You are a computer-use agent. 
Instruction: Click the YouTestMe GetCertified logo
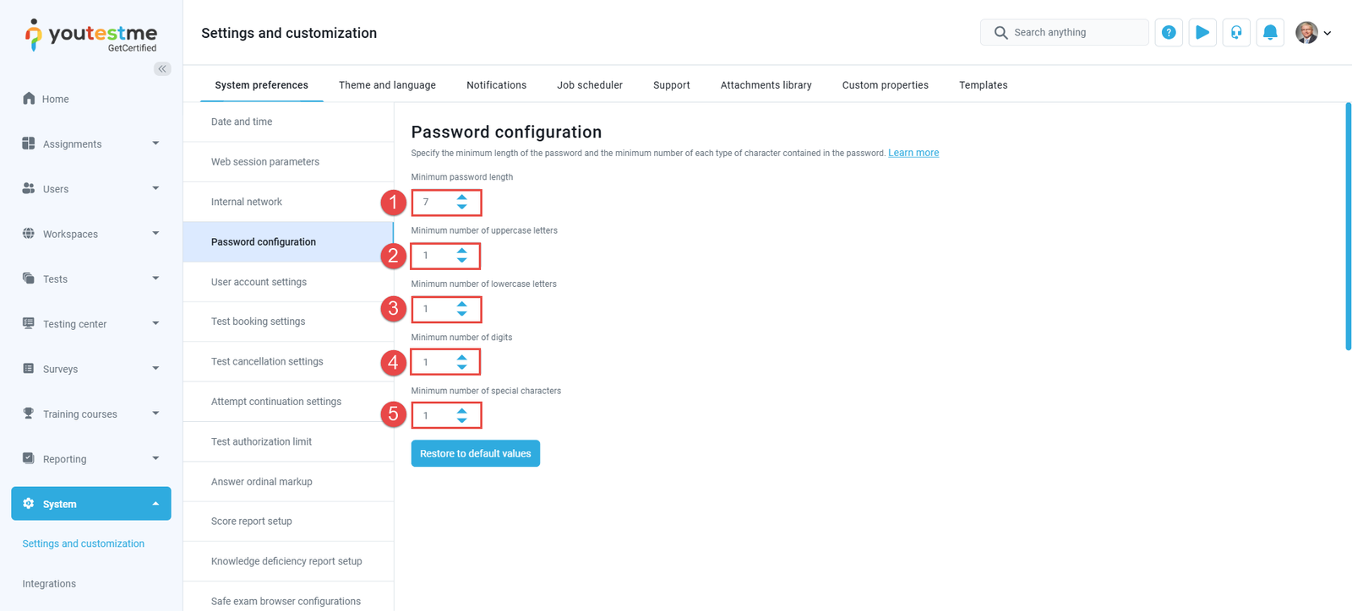[x=90, y=35]
